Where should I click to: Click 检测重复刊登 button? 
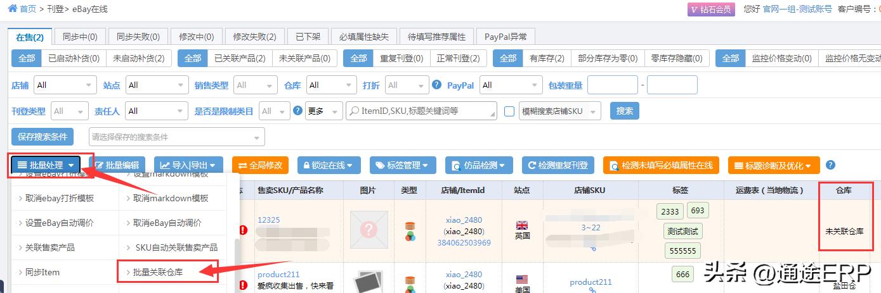tap(558, 165)
